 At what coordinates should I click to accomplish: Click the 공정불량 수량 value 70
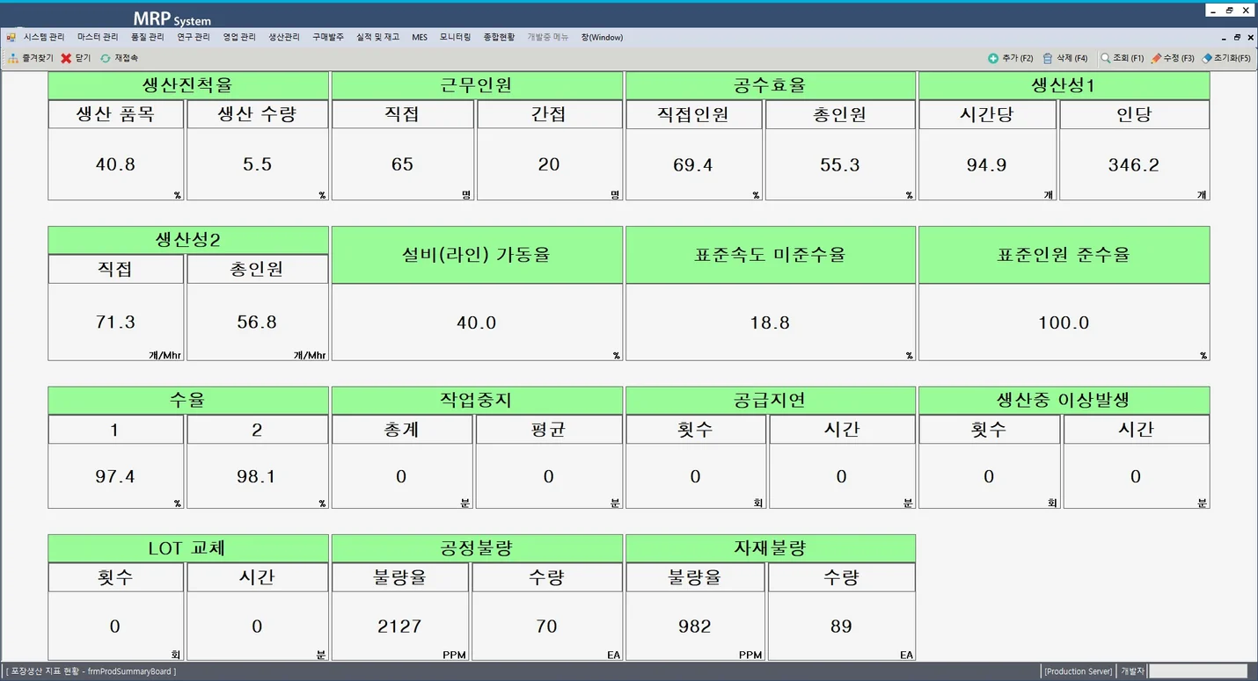546,626
